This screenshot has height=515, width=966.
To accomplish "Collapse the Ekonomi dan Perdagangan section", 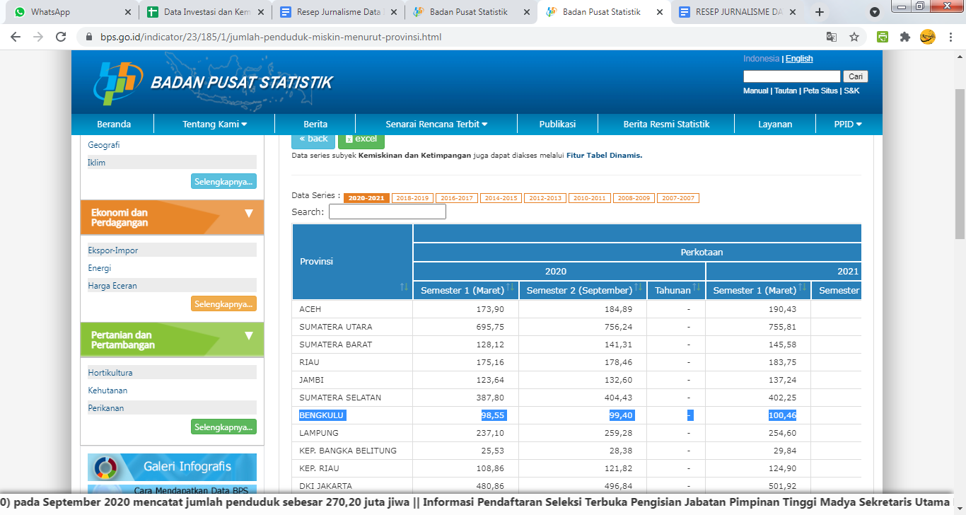I will pyautogui.click(x=248, y=214).
